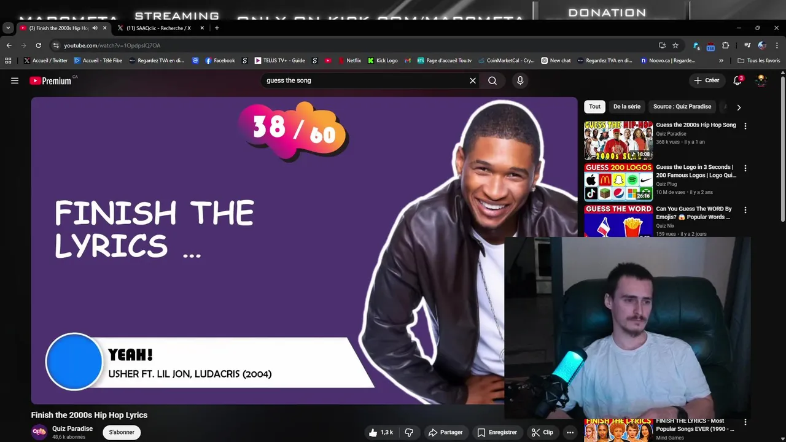Open Tous les favoris folder
Image resolution: width=786 pixels, height=442 pixels.
[759, 60]
